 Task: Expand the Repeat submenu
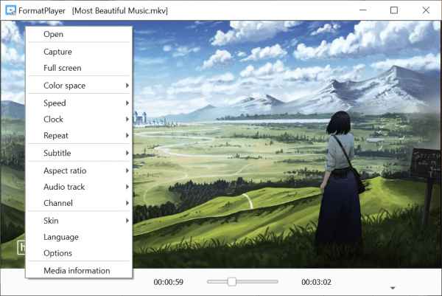79,135
